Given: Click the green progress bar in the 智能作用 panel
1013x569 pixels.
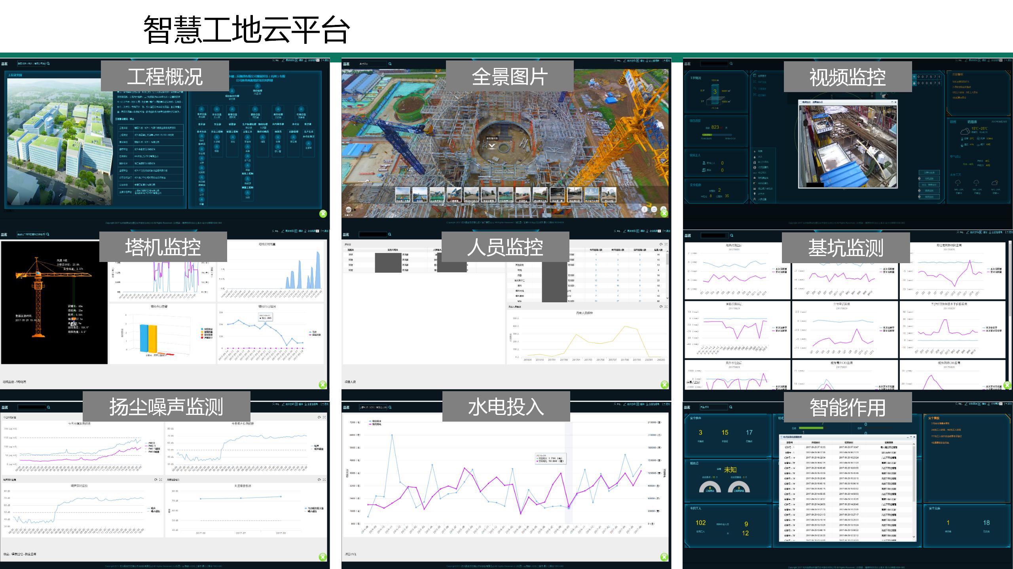Looking at the screenshot, I should pos(811,428).
